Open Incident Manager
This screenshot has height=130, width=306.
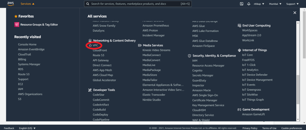[154, 35]
